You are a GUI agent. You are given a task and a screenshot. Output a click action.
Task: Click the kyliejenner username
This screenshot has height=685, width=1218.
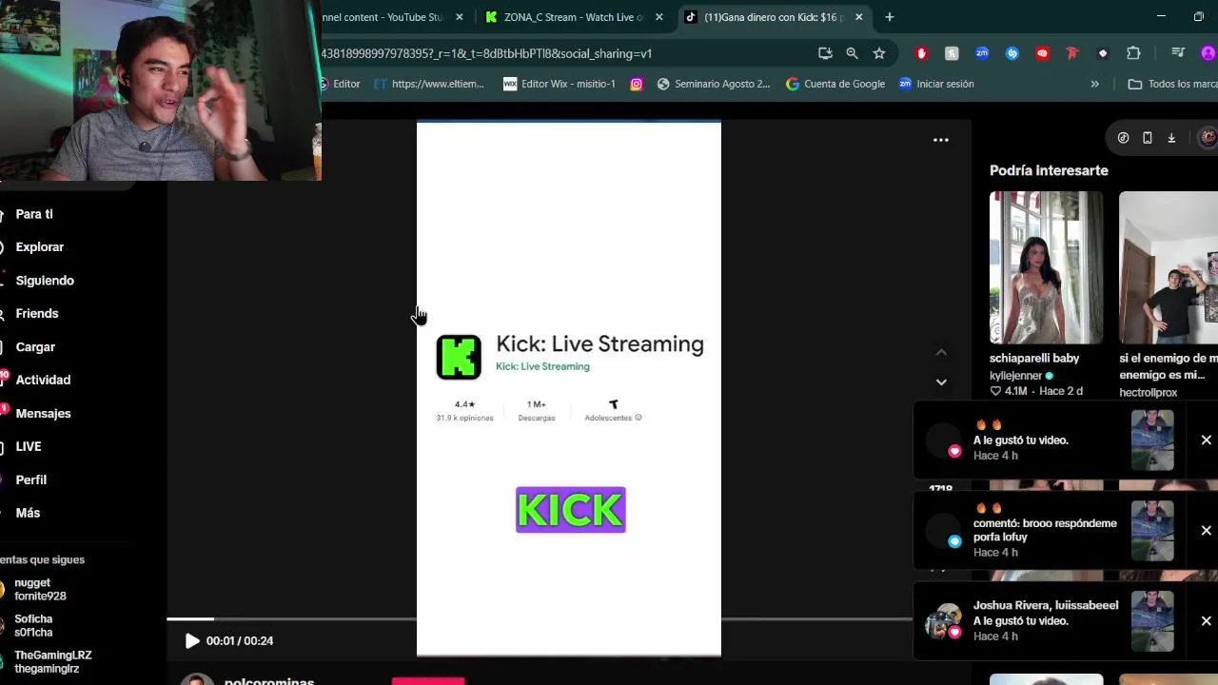(x=1015, y=376)
